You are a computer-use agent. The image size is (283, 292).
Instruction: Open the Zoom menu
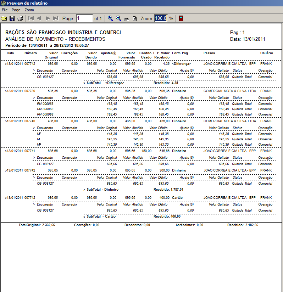coord(29,10)
